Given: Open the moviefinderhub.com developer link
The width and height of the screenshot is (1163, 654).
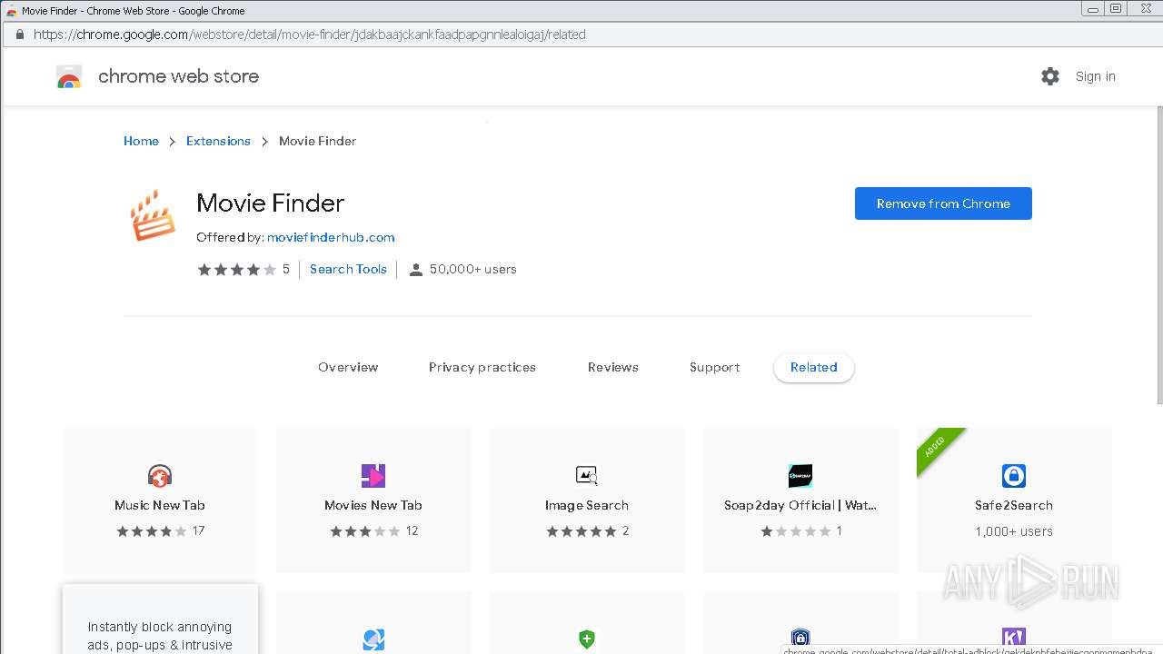Looking at the screenshot, I should click(331, 238).
